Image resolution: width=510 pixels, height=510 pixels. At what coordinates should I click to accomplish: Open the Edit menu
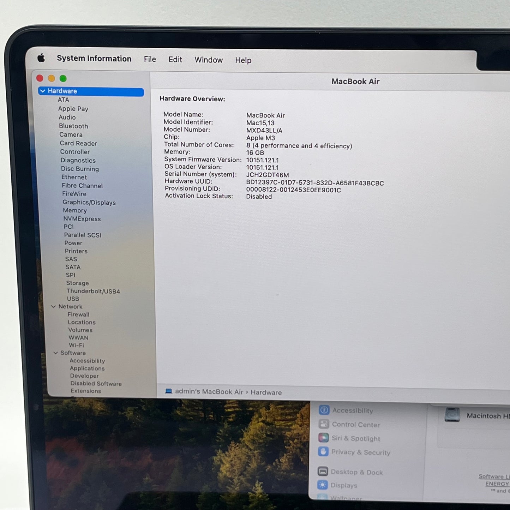coord(175,60)
